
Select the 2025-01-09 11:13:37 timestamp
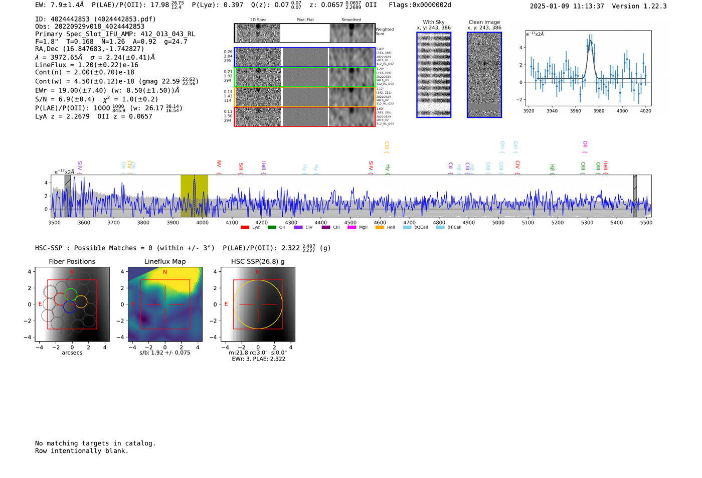pos(567,6)
